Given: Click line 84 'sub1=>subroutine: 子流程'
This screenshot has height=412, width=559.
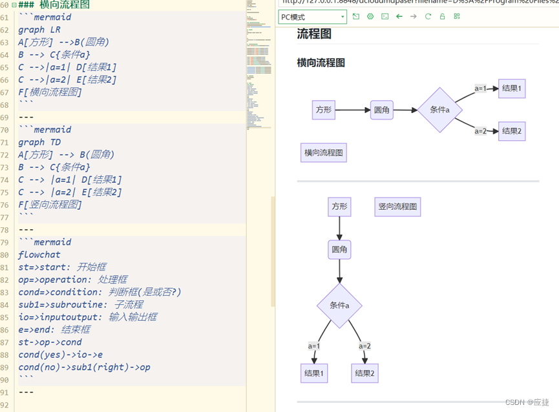Looking at the screenshot, I should pyautogui.click(x=81, y=305).
